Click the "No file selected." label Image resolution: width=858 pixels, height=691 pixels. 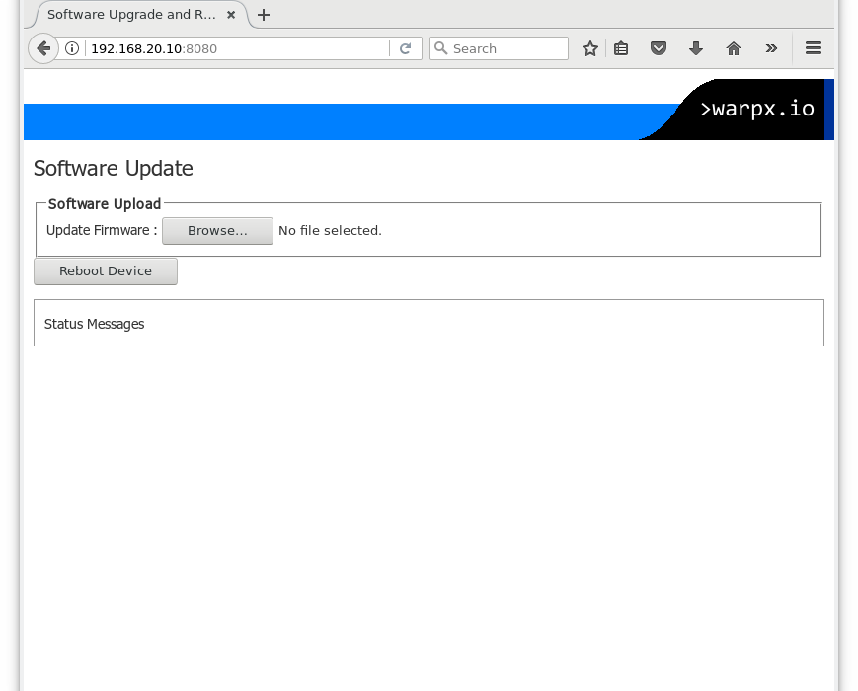point(330,230)
